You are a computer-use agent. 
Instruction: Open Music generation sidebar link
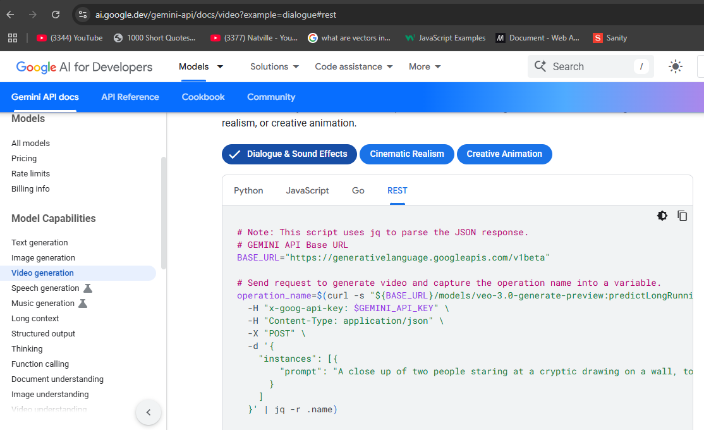[42, 304]
